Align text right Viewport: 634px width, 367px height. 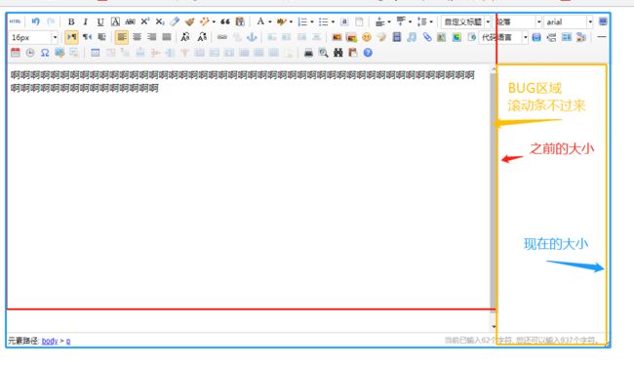(x=152, y=37)
